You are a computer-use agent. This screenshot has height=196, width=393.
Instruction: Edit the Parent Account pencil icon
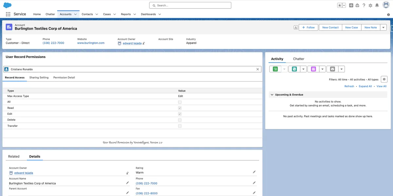127,193
